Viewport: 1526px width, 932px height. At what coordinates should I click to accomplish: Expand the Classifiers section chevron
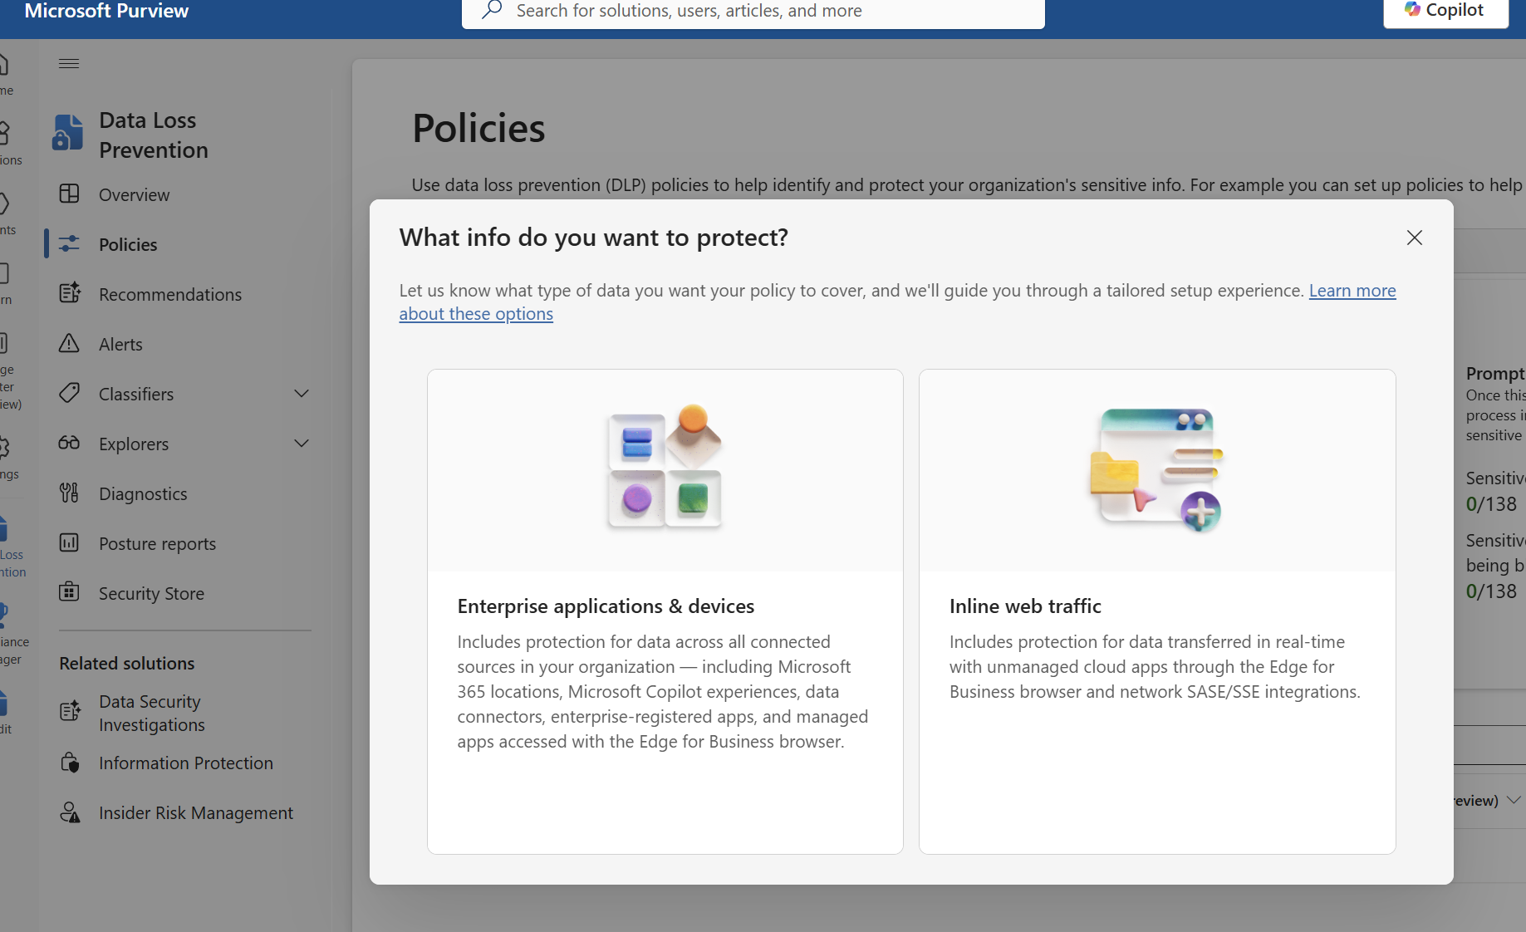(302, 394)
